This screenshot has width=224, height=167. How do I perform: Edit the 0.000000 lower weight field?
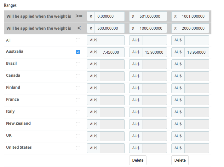tap(109, 16)
